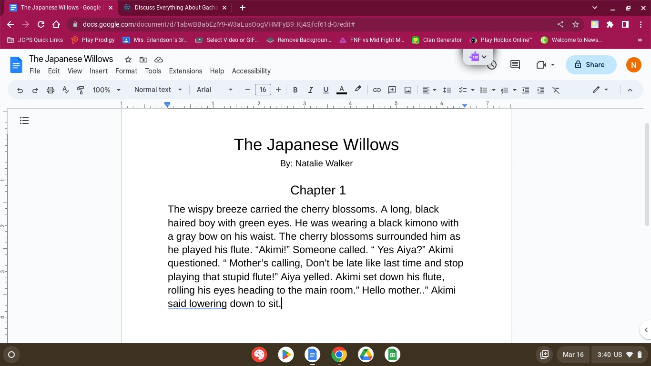The image size is (651, 366).
Task: Open the text highlight color tool
Action: pos(357,90)
